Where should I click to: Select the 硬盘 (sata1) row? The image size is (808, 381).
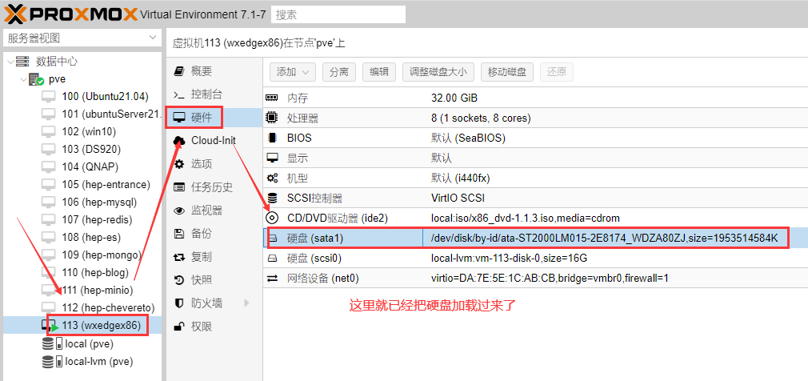535,238
